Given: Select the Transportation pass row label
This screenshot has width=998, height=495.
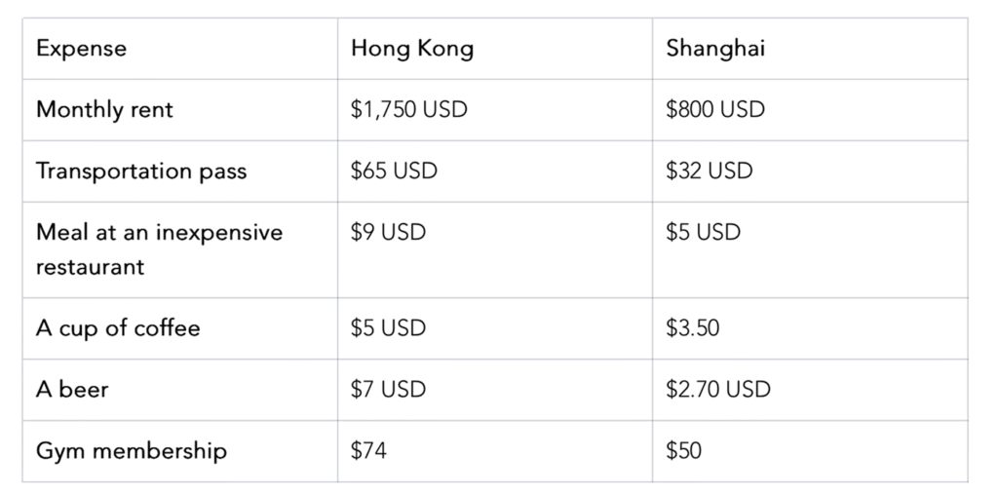Looking at the screenshot, I should [x=141, y=171].
